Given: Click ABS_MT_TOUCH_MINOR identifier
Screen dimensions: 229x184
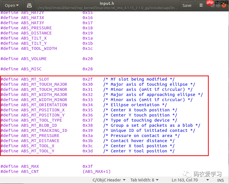Looking at the screenshot, I should [44, 89].
